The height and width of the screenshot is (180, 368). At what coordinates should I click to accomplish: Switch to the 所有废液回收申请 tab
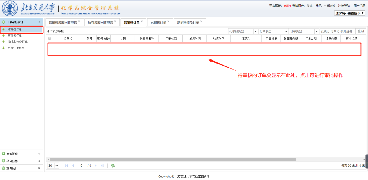point(100,23)
